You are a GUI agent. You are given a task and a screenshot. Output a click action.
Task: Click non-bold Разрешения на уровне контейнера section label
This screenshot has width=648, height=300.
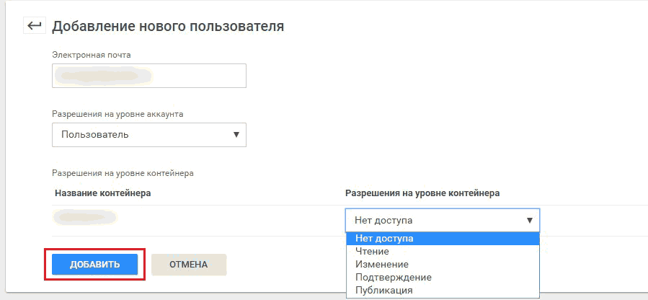tap(123, 173)
